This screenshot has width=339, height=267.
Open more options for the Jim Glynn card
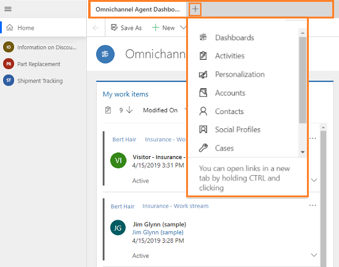tap(312, 205)
